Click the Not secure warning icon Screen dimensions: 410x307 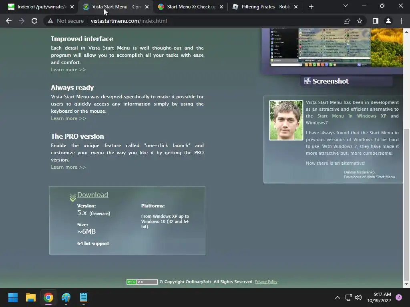[x=50, y=21]
